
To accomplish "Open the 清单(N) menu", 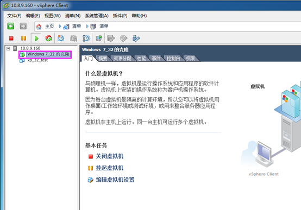I will tap(73, 16).
